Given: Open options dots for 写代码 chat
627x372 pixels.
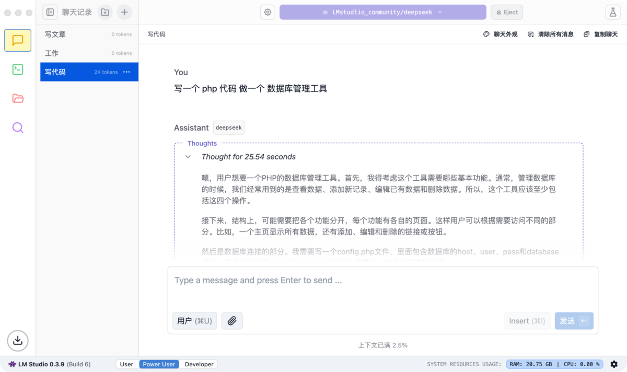Looking at the screenshot, I should point(126,72).
